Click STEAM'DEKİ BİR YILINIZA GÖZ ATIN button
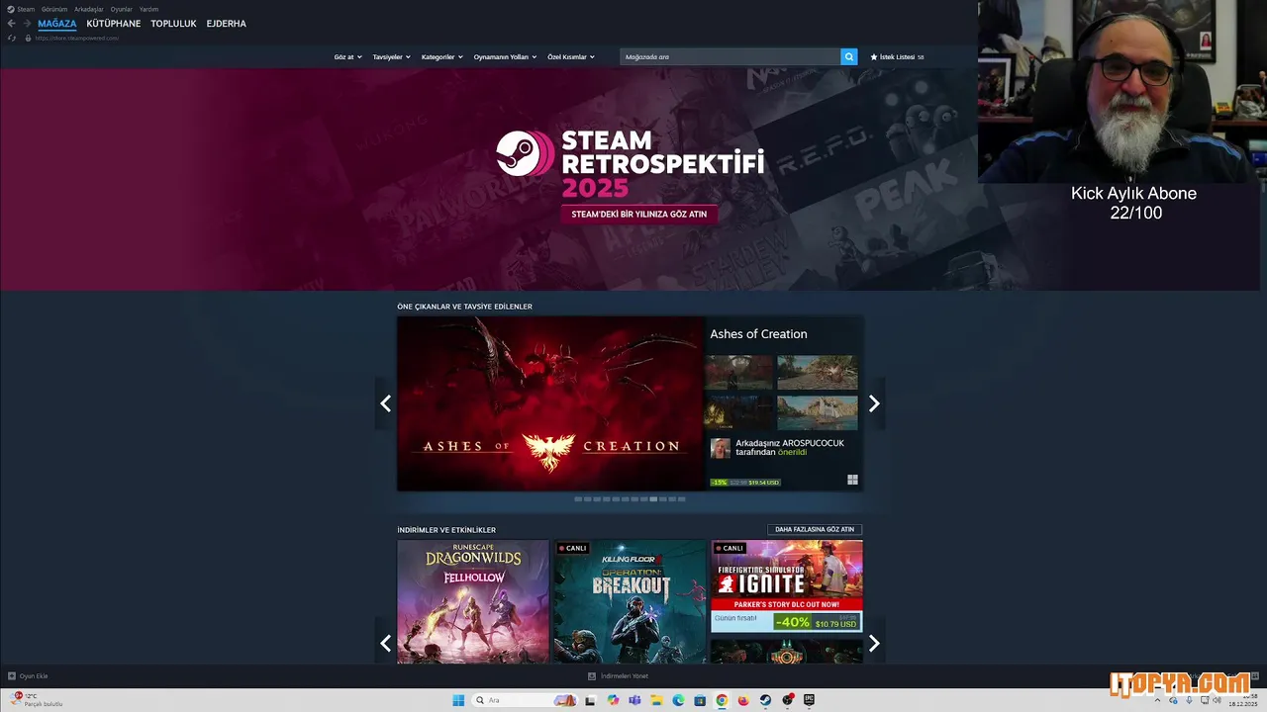The height and width of the screenshot is (712, 1267). [x=639, y=214]
